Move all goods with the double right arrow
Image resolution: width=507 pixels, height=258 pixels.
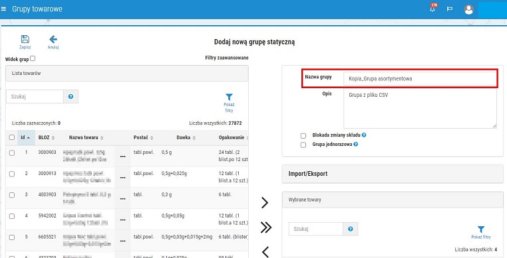pyautogui.click(x=265, y=227)
